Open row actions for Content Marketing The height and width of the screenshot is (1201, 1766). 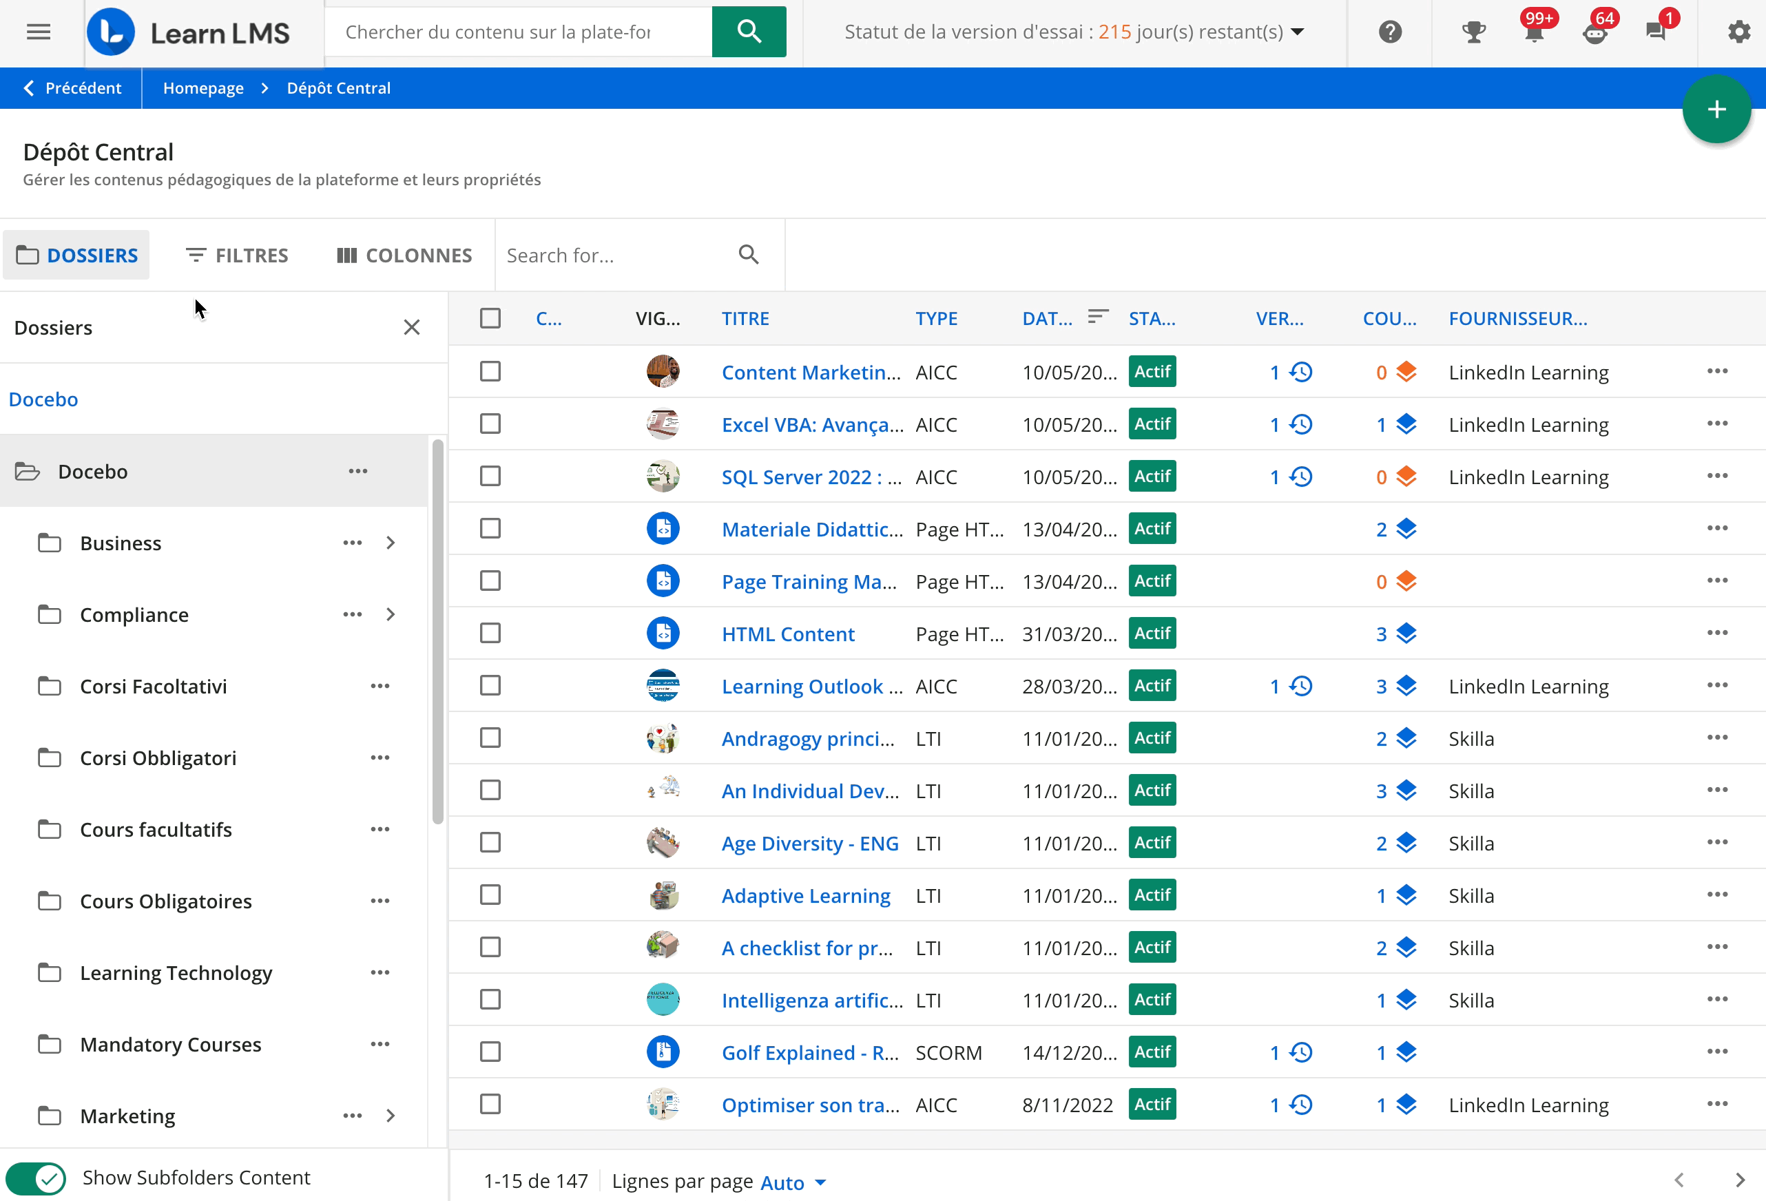tap(1716, 371)
